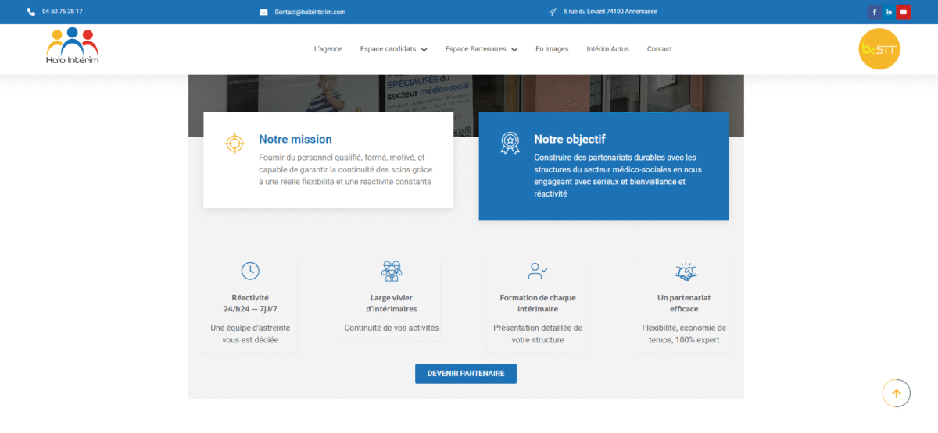The width and height of the screenshot is (938, 433).
Task: Click Formation de chaque intérimaire title
Action: point(538,303)
